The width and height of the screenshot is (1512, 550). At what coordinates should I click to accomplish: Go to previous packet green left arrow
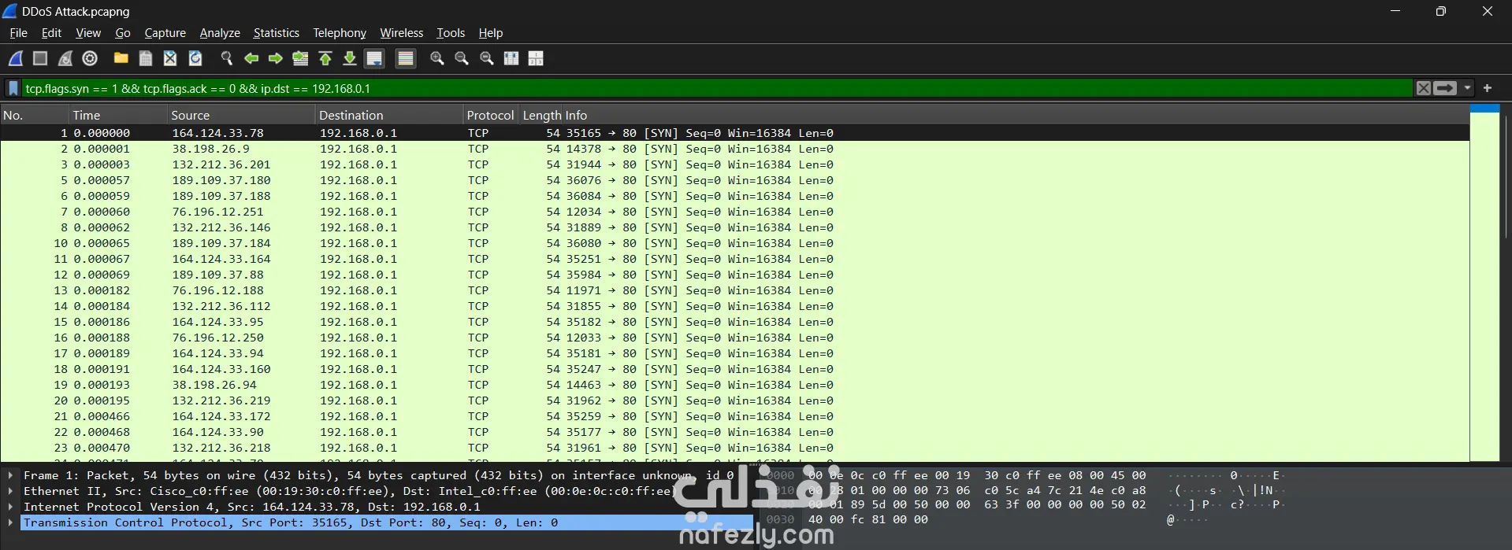[x=251, y=58]
